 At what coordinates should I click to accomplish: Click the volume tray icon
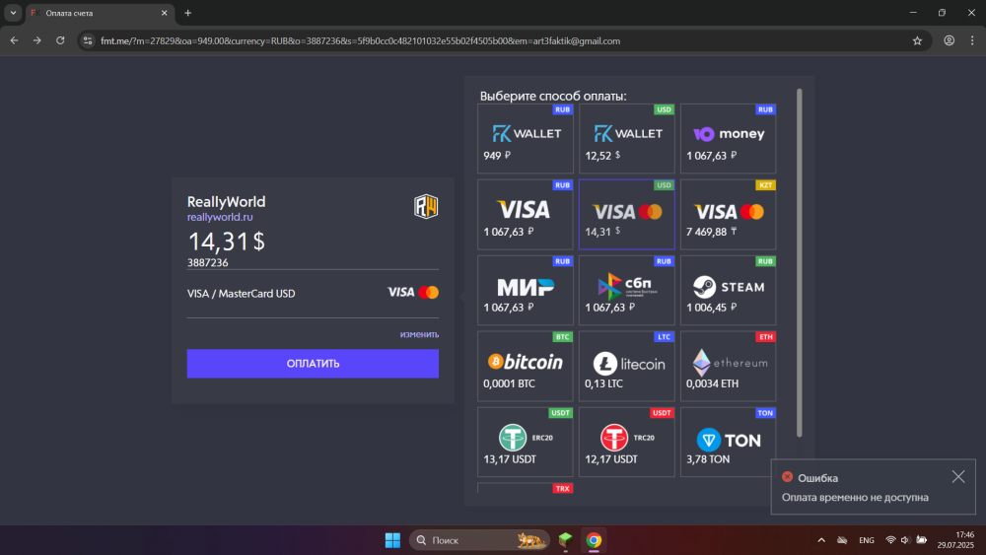click(x=905, y=540)
